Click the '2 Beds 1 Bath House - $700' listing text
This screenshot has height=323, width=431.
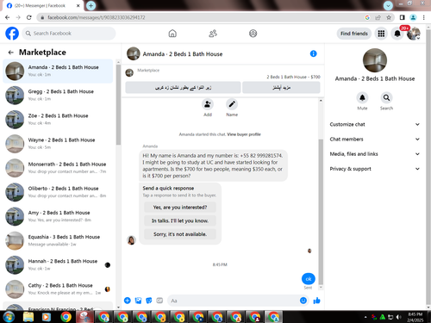[x=293, y=77]
